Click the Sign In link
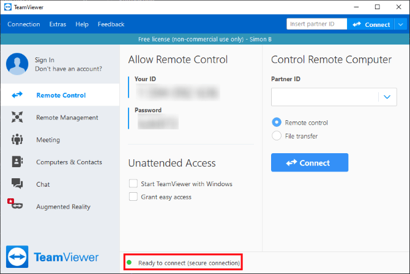Viewport: 410px width, 274px height. coord(45,60)
